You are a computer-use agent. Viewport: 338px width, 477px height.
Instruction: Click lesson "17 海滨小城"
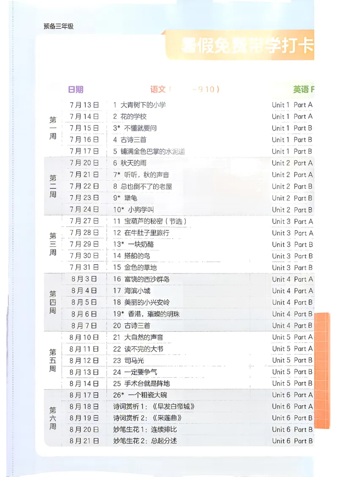point(131,291)
